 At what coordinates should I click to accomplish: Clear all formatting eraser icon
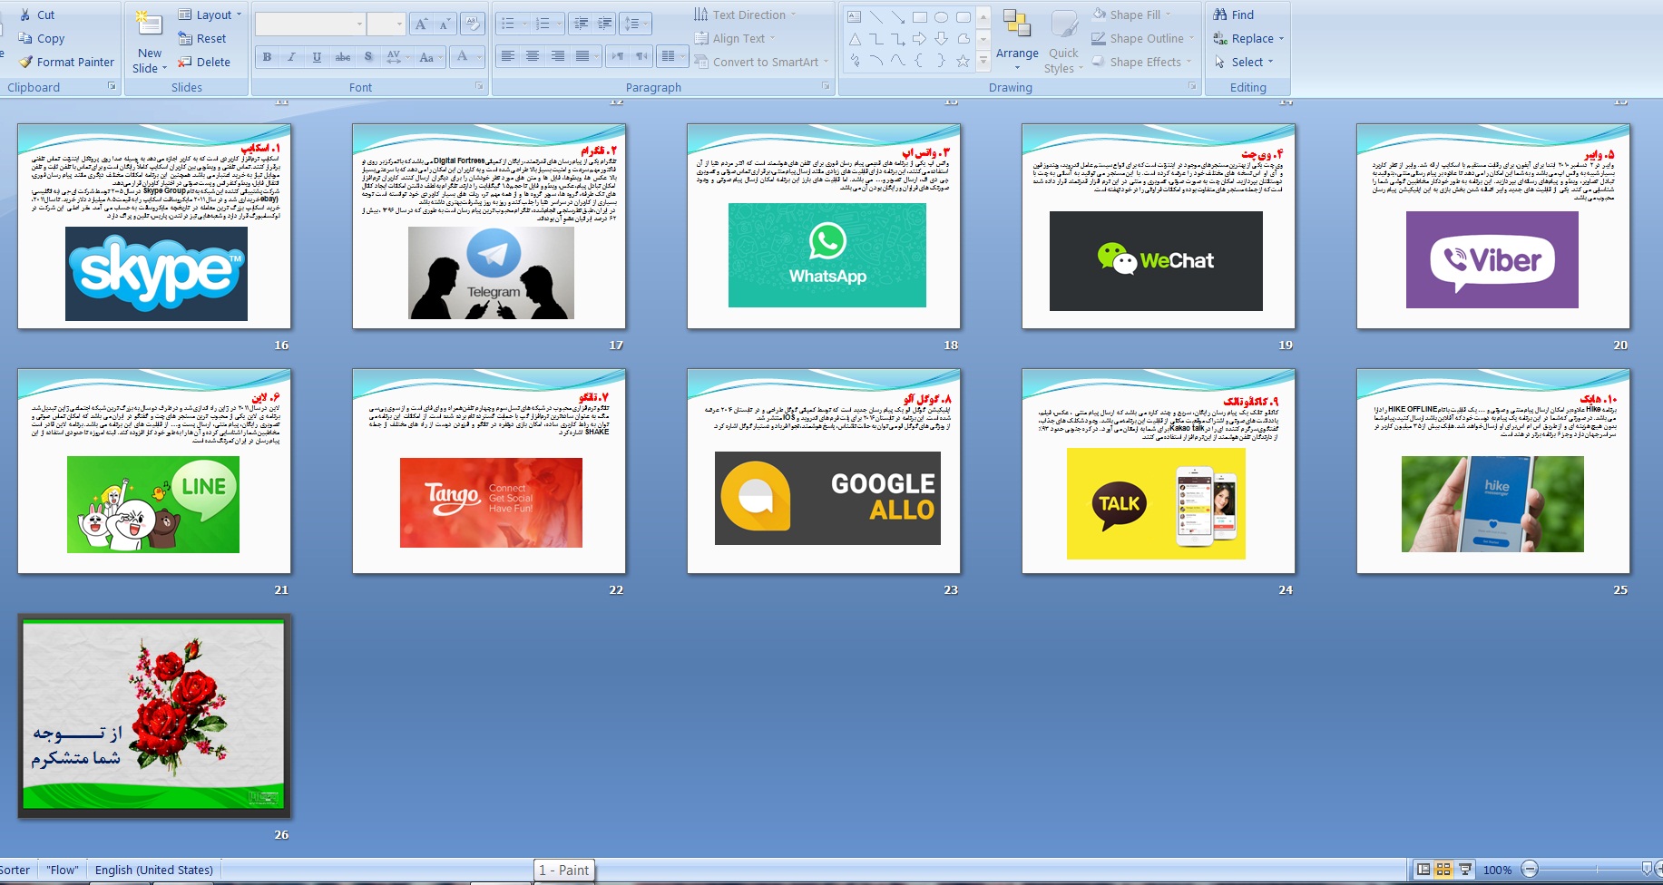472,24
